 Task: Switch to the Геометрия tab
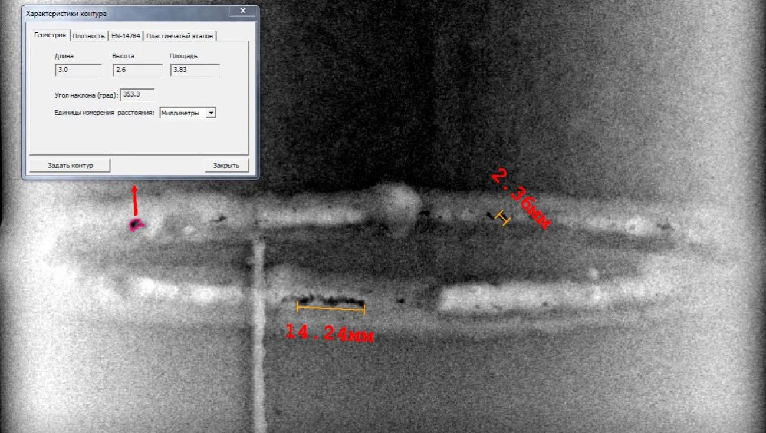(50, 35)
